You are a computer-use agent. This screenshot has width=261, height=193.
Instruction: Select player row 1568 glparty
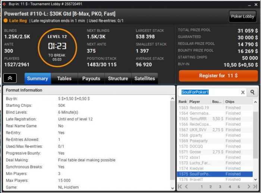215,135
